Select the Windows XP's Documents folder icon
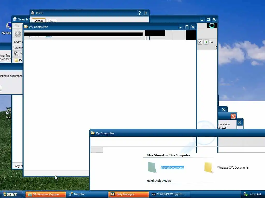 pos(208,167)
